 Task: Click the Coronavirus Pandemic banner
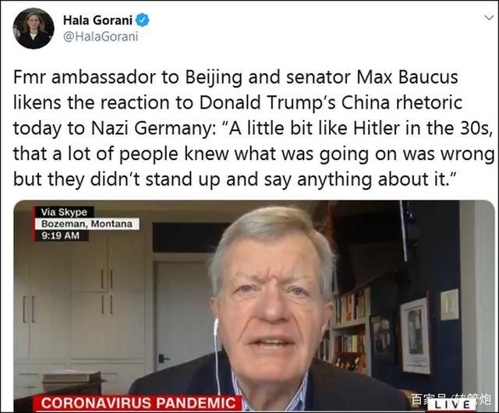click(137, 403)
